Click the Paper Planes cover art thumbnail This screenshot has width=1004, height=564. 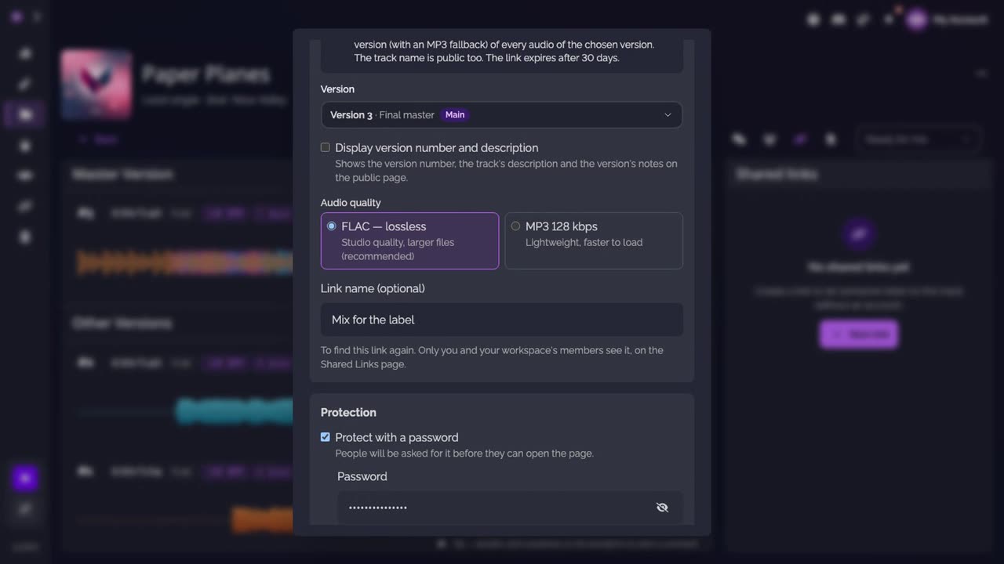pyautogui.click(x=96, y=84)
